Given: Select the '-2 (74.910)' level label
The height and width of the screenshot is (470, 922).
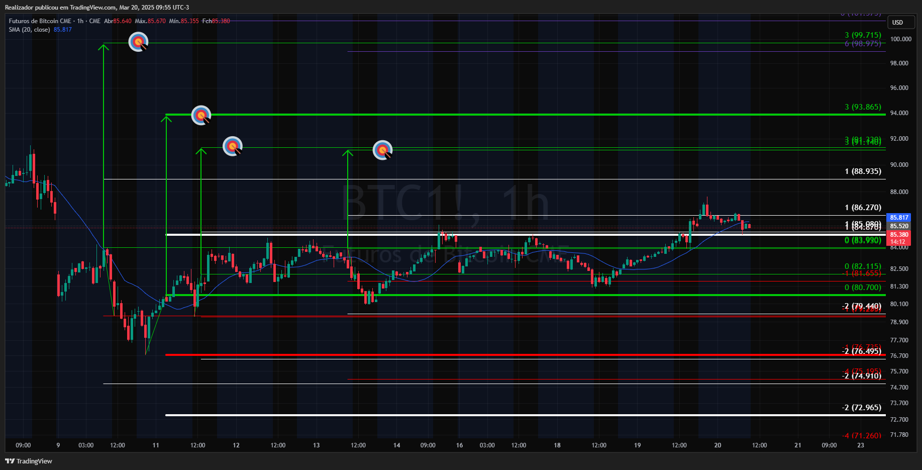Looking at the screenshot, I should (862, 375).
